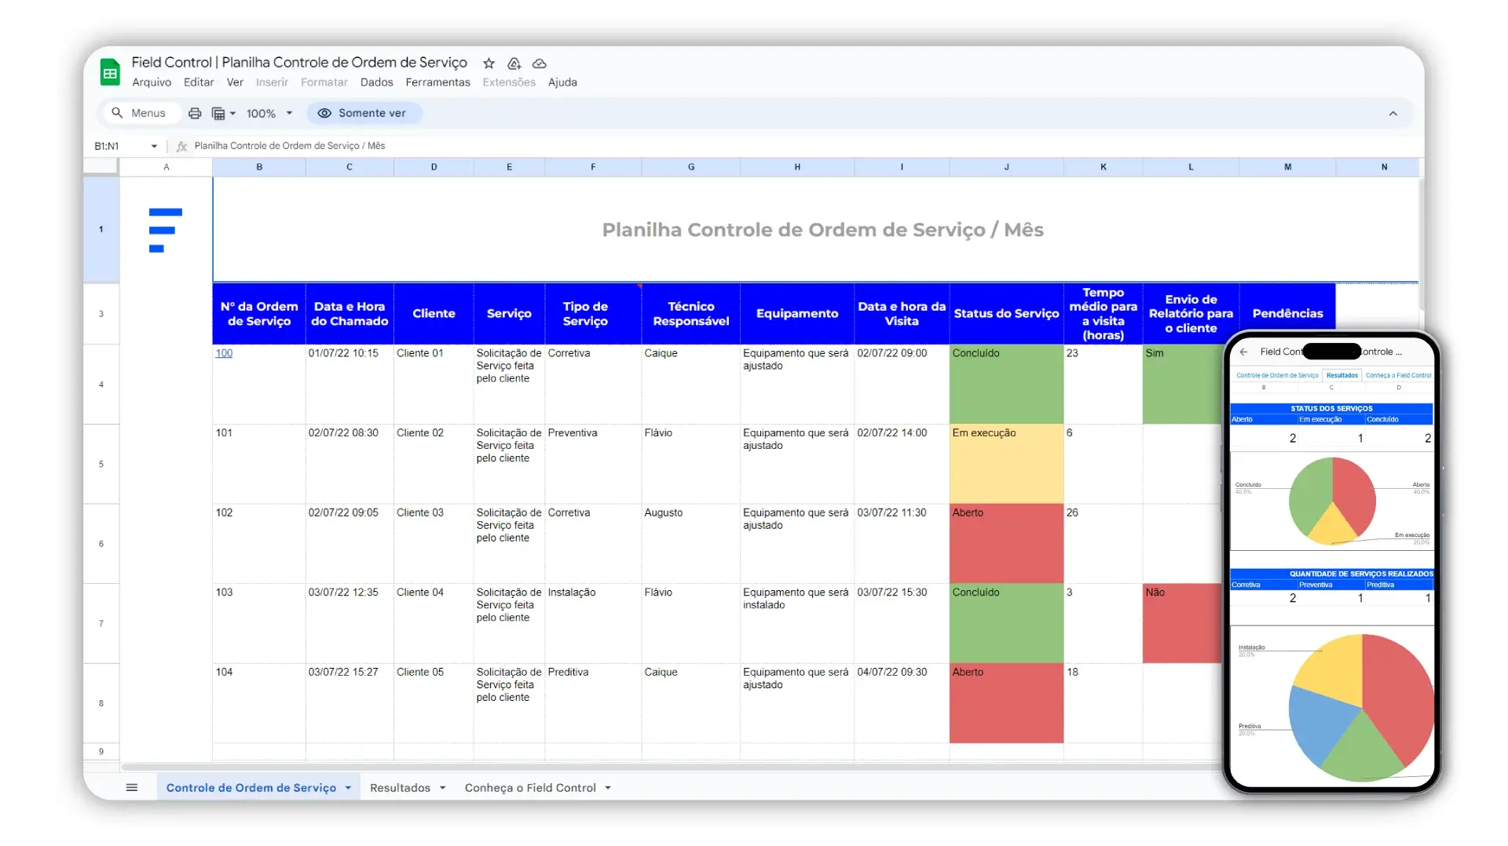Click the sheet title Planilha Controle de Ordem de Serviço / Mês

(822, 230)
